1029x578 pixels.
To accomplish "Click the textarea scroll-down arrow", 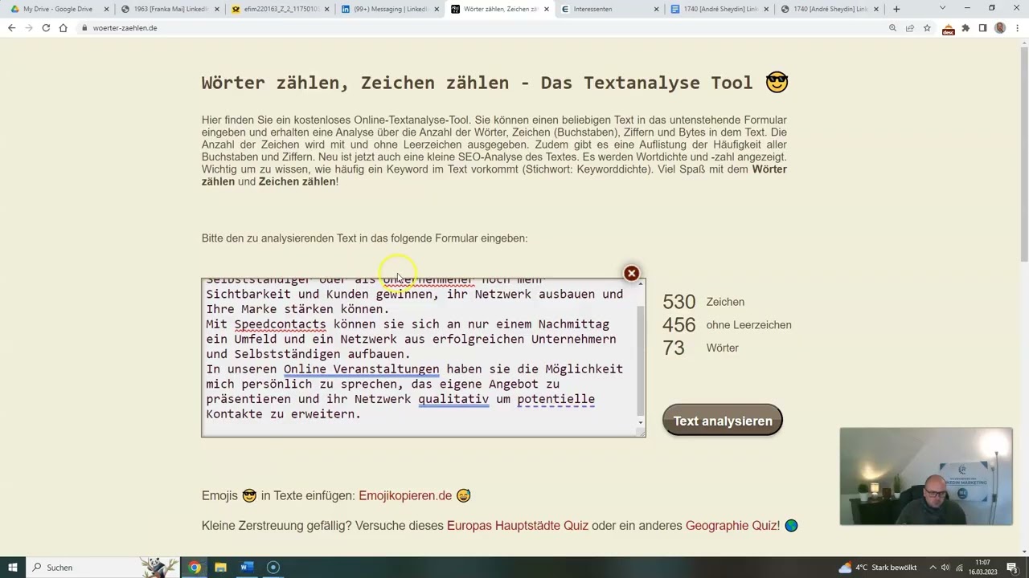I will (x=641, y=422).
